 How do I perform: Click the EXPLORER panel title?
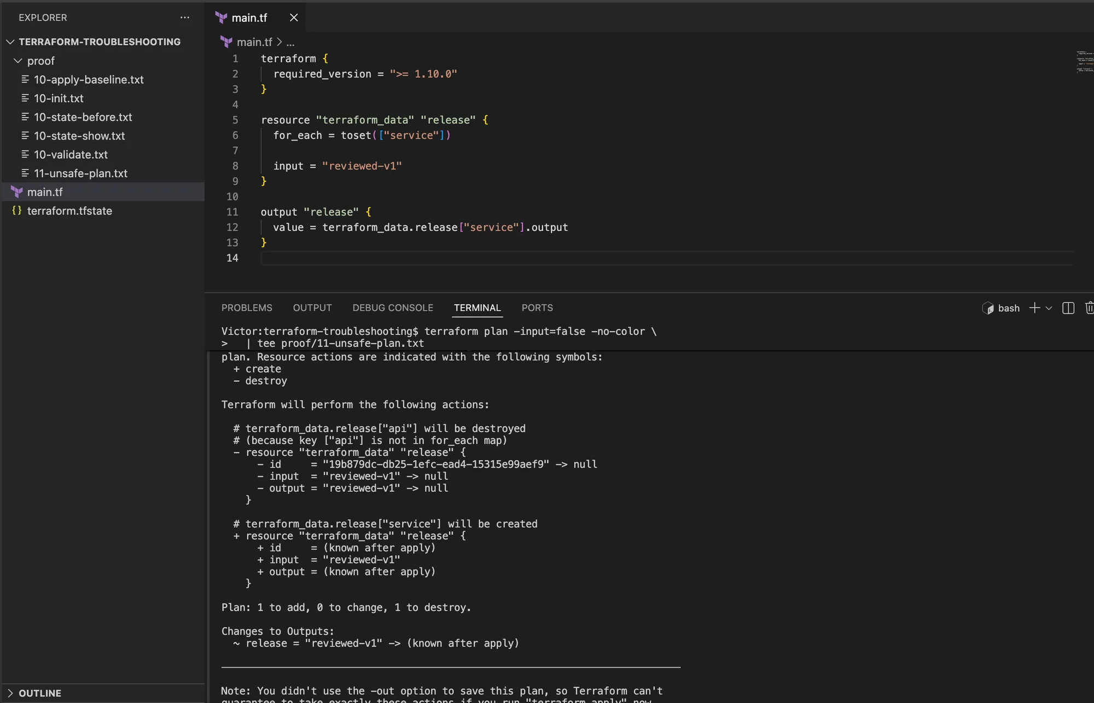click(x=43, y=18)
